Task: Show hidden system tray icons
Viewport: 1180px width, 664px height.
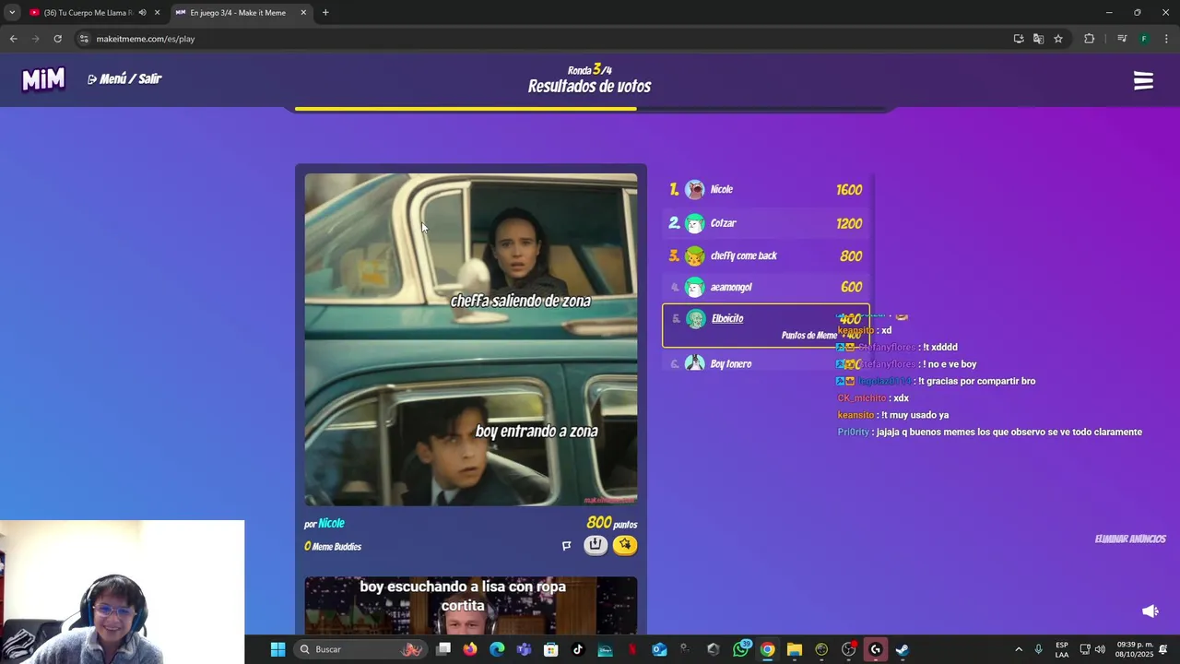Action: click(x=1019, y=649)
